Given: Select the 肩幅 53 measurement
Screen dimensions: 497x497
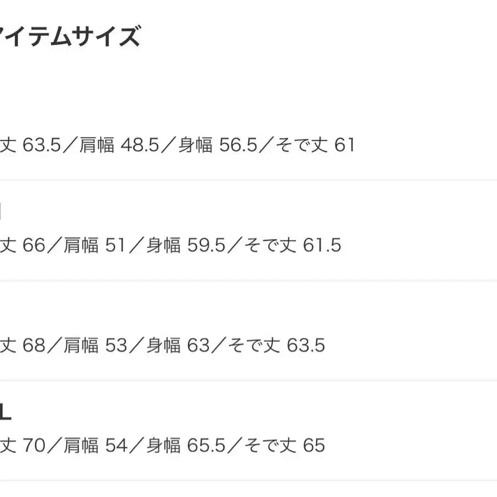Looking at the screenshot, I should pos(95,346).
